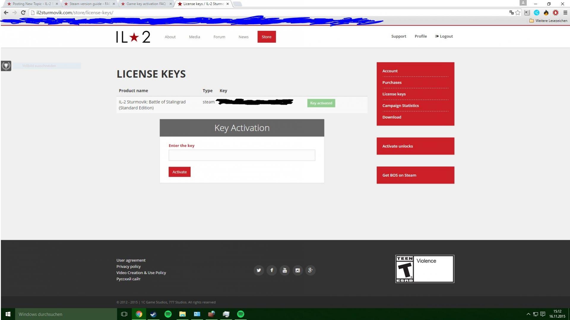
Task: Click the K extension icon
Action: click(527, 12)
